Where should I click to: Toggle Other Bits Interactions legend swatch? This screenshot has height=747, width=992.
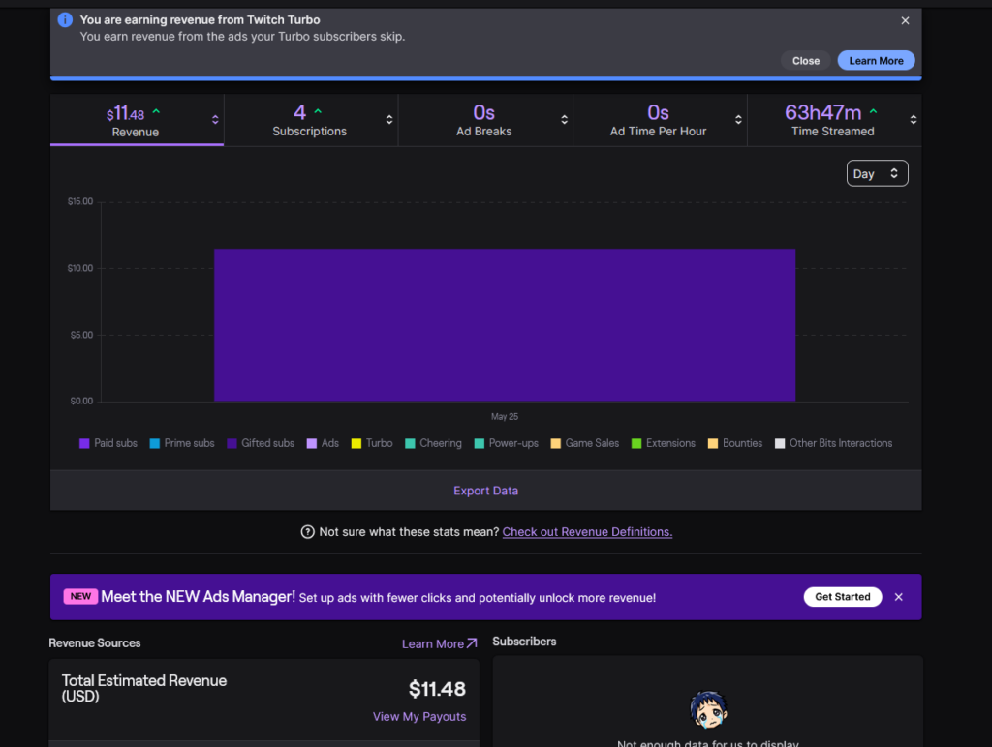click(780, 443)
